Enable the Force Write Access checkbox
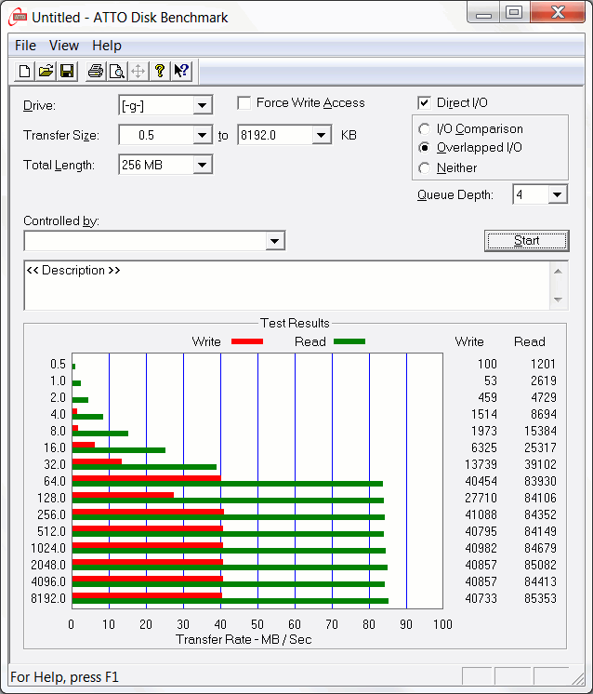Screen dimensions: 593x694 click(244, 103)
